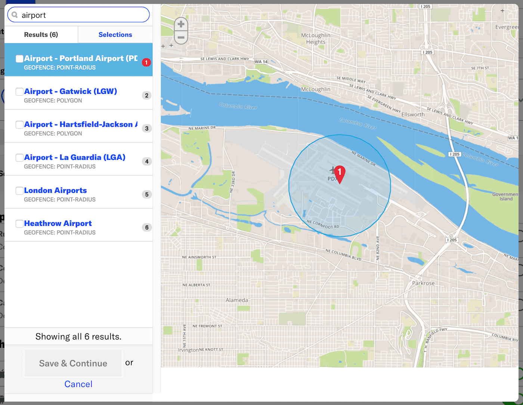Click the Cancel link

tap(78, 384)
